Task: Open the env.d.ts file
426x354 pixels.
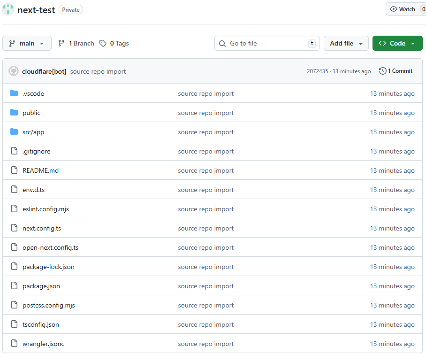Action: [33, 190]
